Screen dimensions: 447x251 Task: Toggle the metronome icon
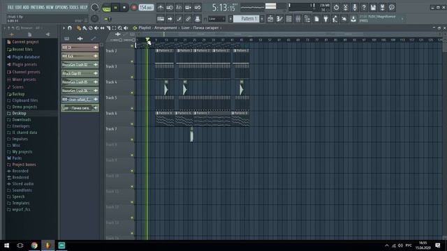point(161,8)
